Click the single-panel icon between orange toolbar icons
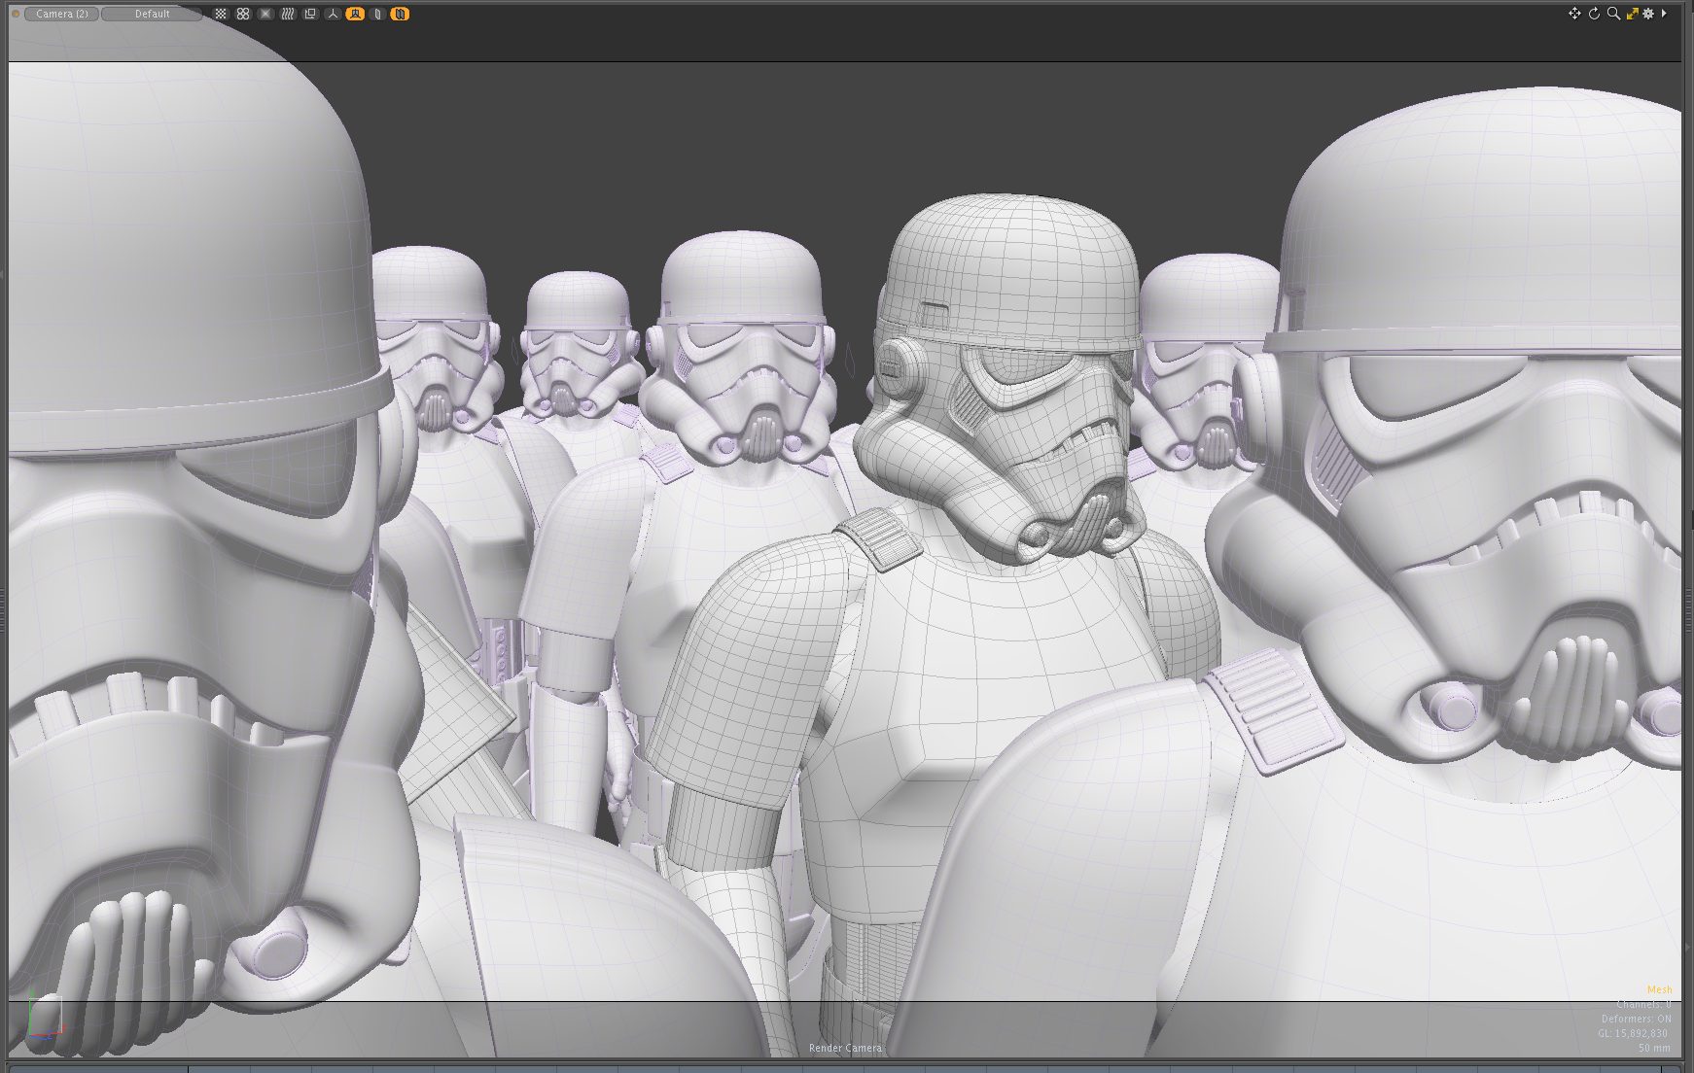The image size is (1694, 1073). tap(377, 14)
